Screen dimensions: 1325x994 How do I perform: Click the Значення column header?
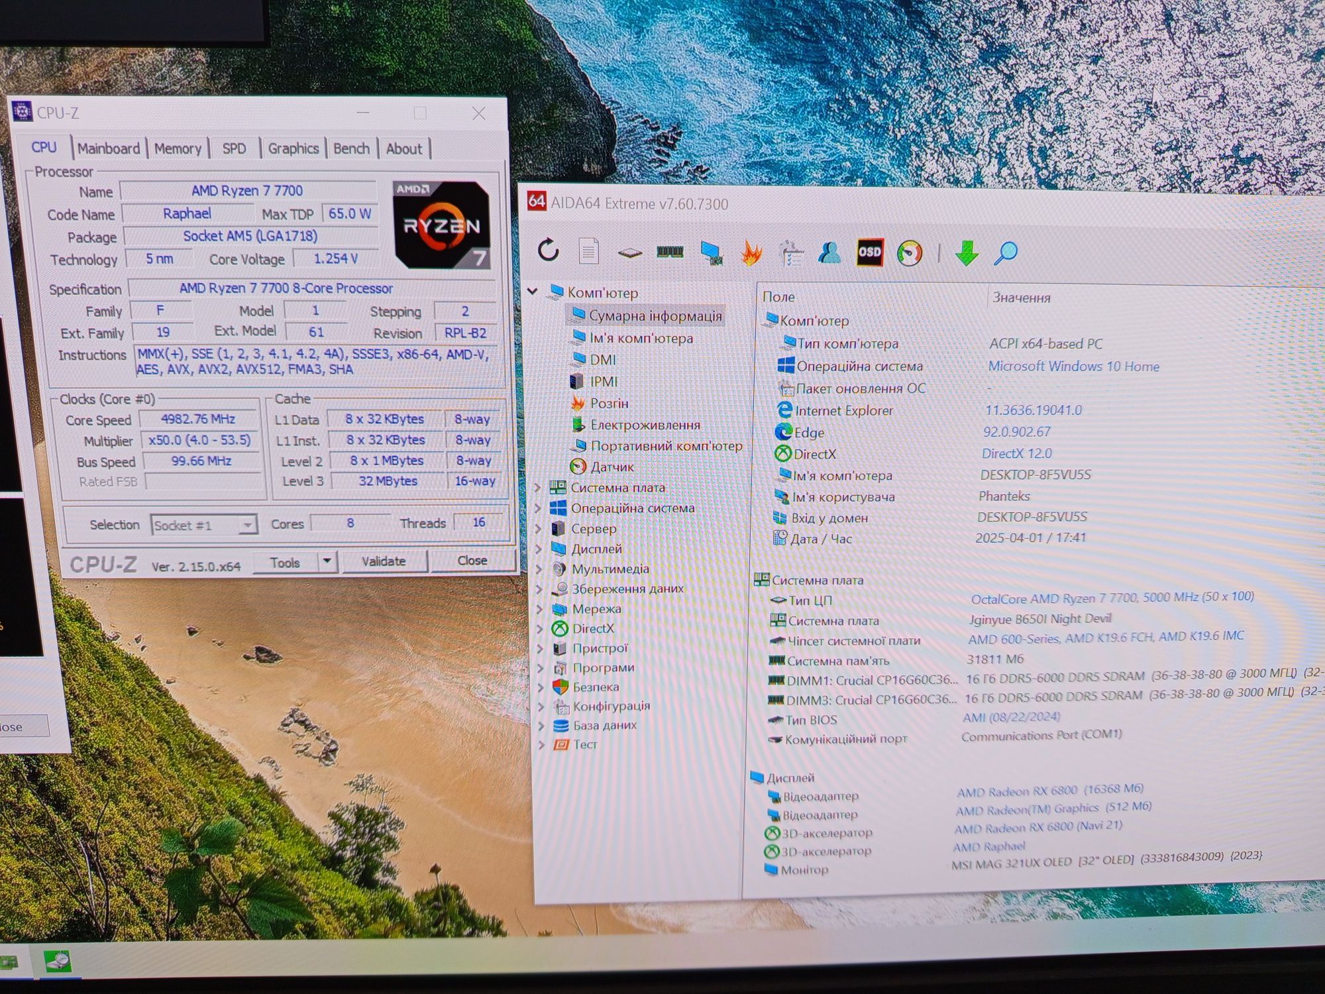tap(1021, 298)
